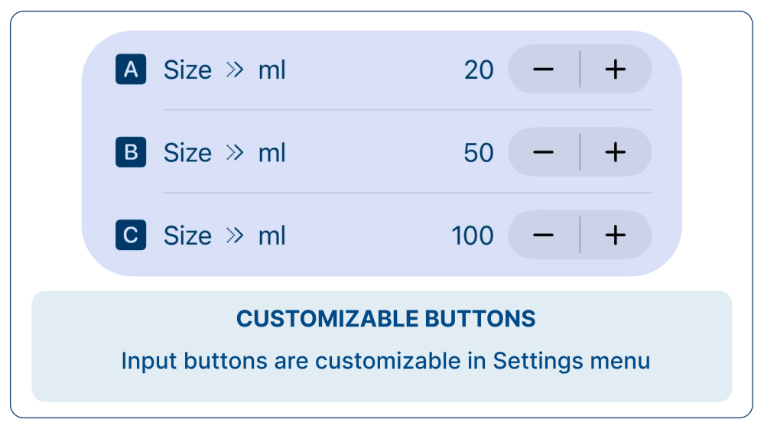Tap minus for size C stepper
The width and height of the screenshot is (764, 429).
[x=543, y=235]
